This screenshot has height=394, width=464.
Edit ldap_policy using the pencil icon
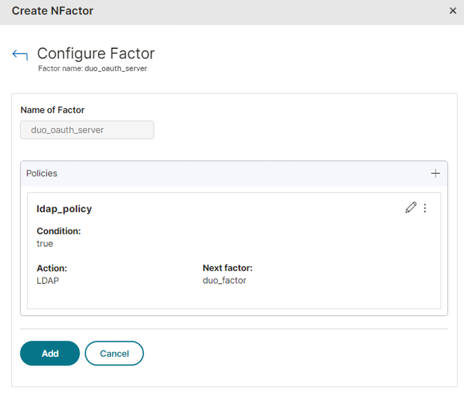point(411,208)
